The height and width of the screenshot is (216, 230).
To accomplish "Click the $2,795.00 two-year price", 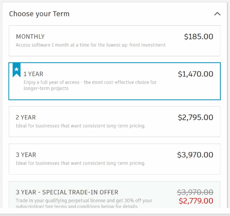I will point(195,118).
